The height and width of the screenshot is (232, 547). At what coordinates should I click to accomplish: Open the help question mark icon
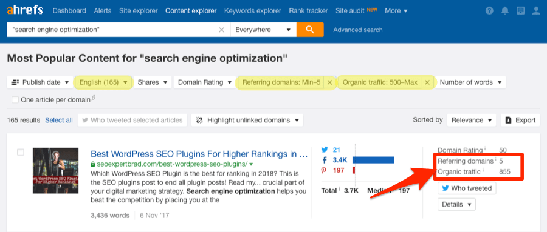click(489, 11)
